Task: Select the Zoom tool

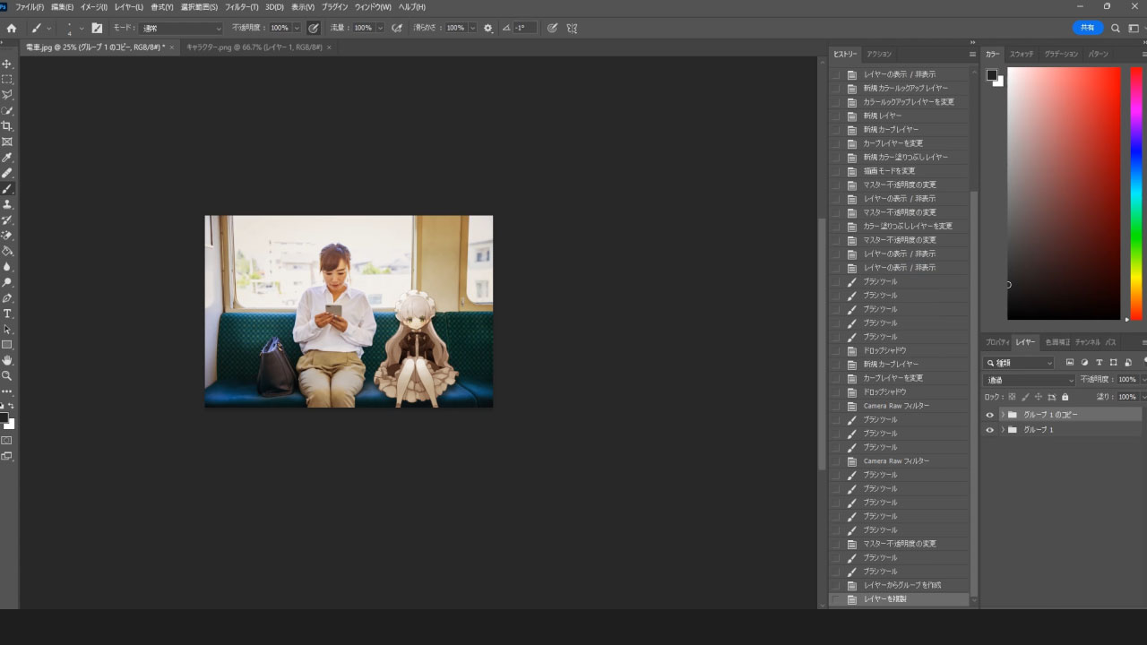Action: pos(7,376)
